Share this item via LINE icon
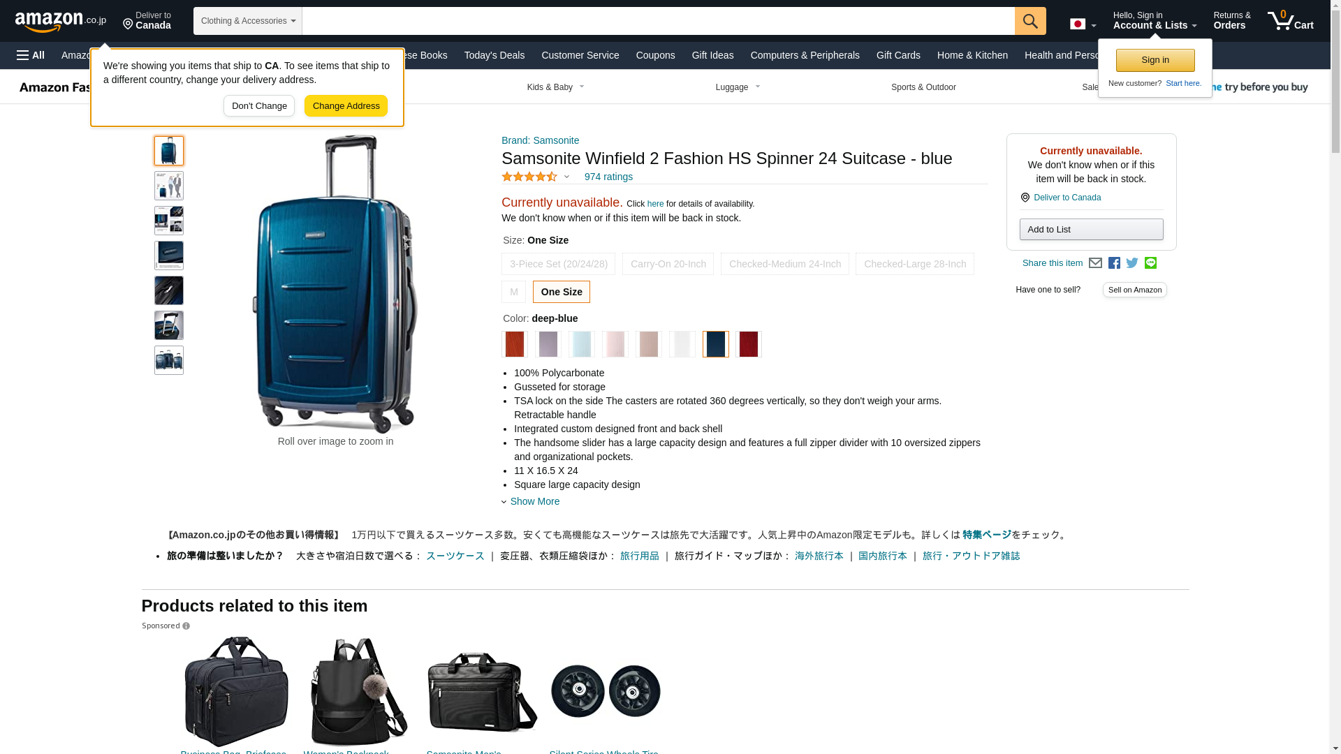 (x=1150, y=263)
